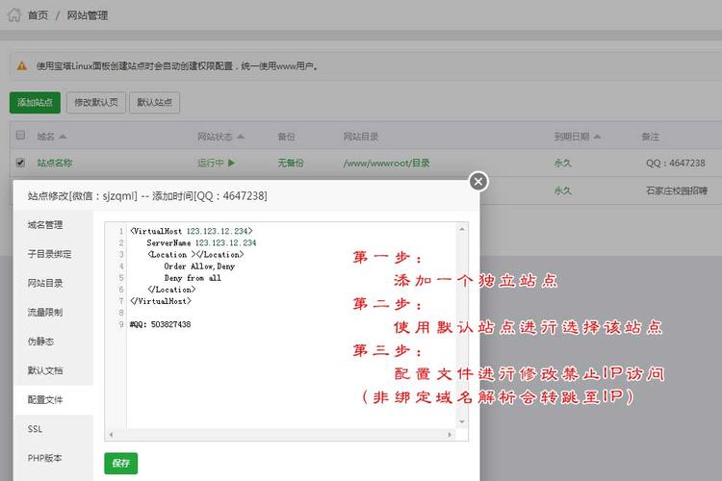
Task: Click the home icon in breadcrumb
Action: (14, 14)
